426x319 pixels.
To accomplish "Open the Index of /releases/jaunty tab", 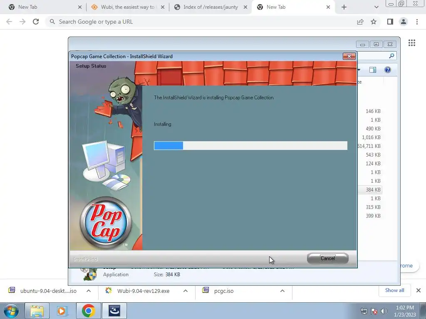I will click(211, 7).
